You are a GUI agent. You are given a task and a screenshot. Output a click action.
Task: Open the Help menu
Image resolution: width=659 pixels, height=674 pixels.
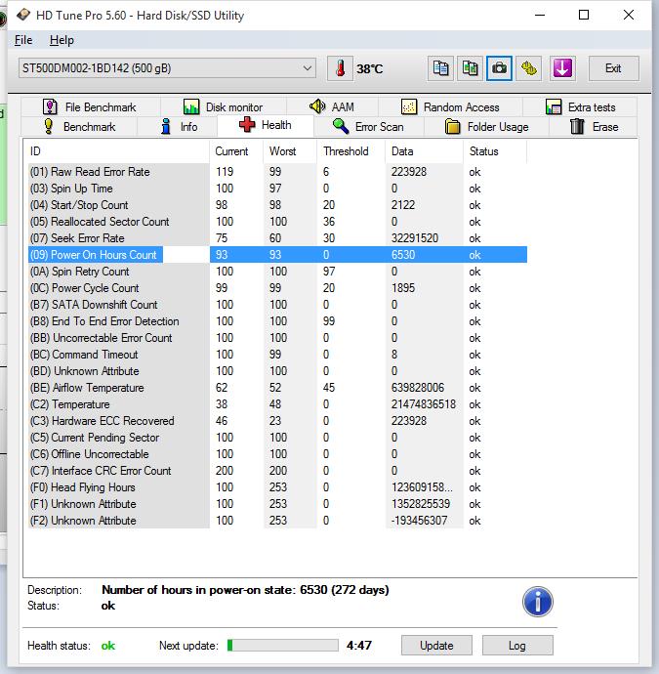tap(62, 40)
